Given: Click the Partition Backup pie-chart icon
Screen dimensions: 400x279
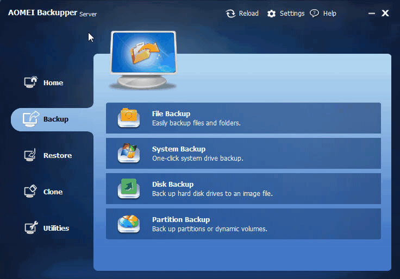Looking at the screenshot, I should coord(129,224).
